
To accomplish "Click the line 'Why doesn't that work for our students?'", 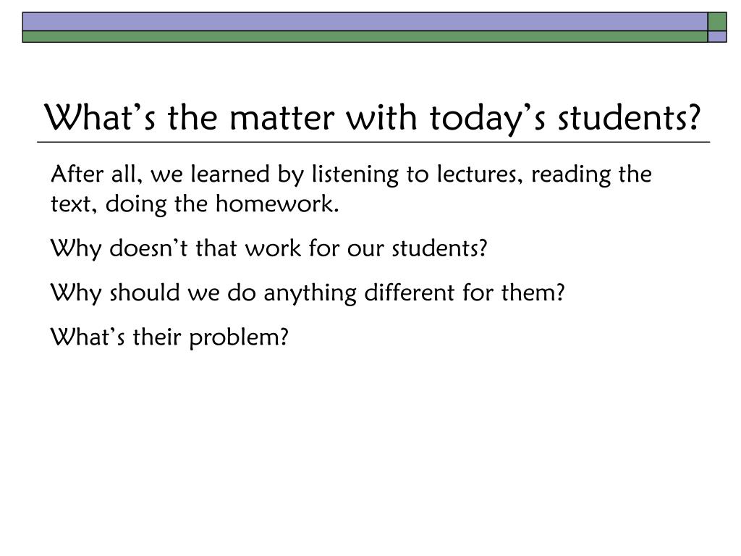I will [x=268, y=248].
